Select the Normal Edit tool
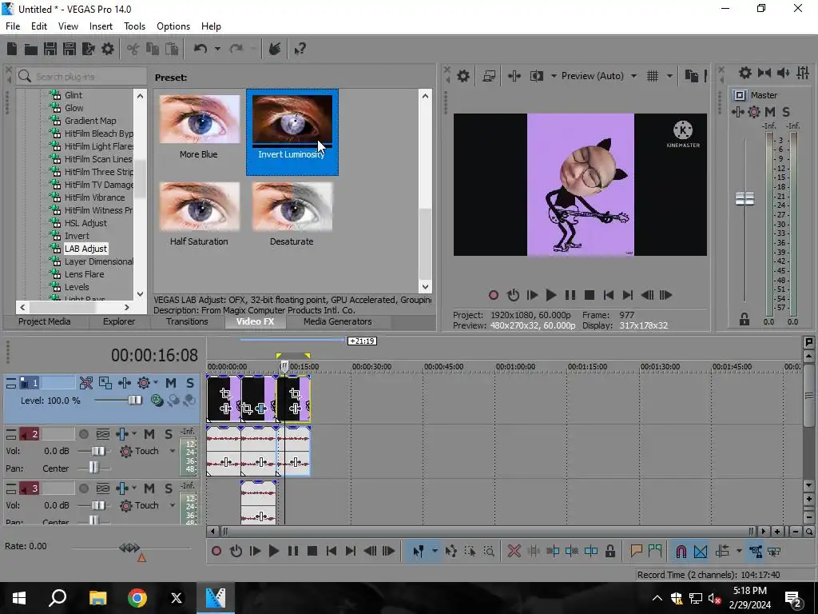Viewport: 818px width, 614px height. [x=418, y=551]
